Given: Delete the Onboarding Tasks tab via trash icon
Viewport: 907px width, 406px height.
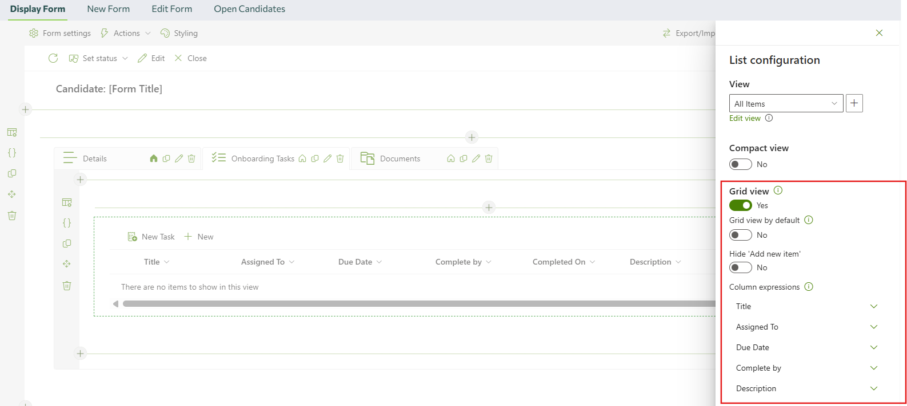Looking at the screenshot, I should pos(340,159).
